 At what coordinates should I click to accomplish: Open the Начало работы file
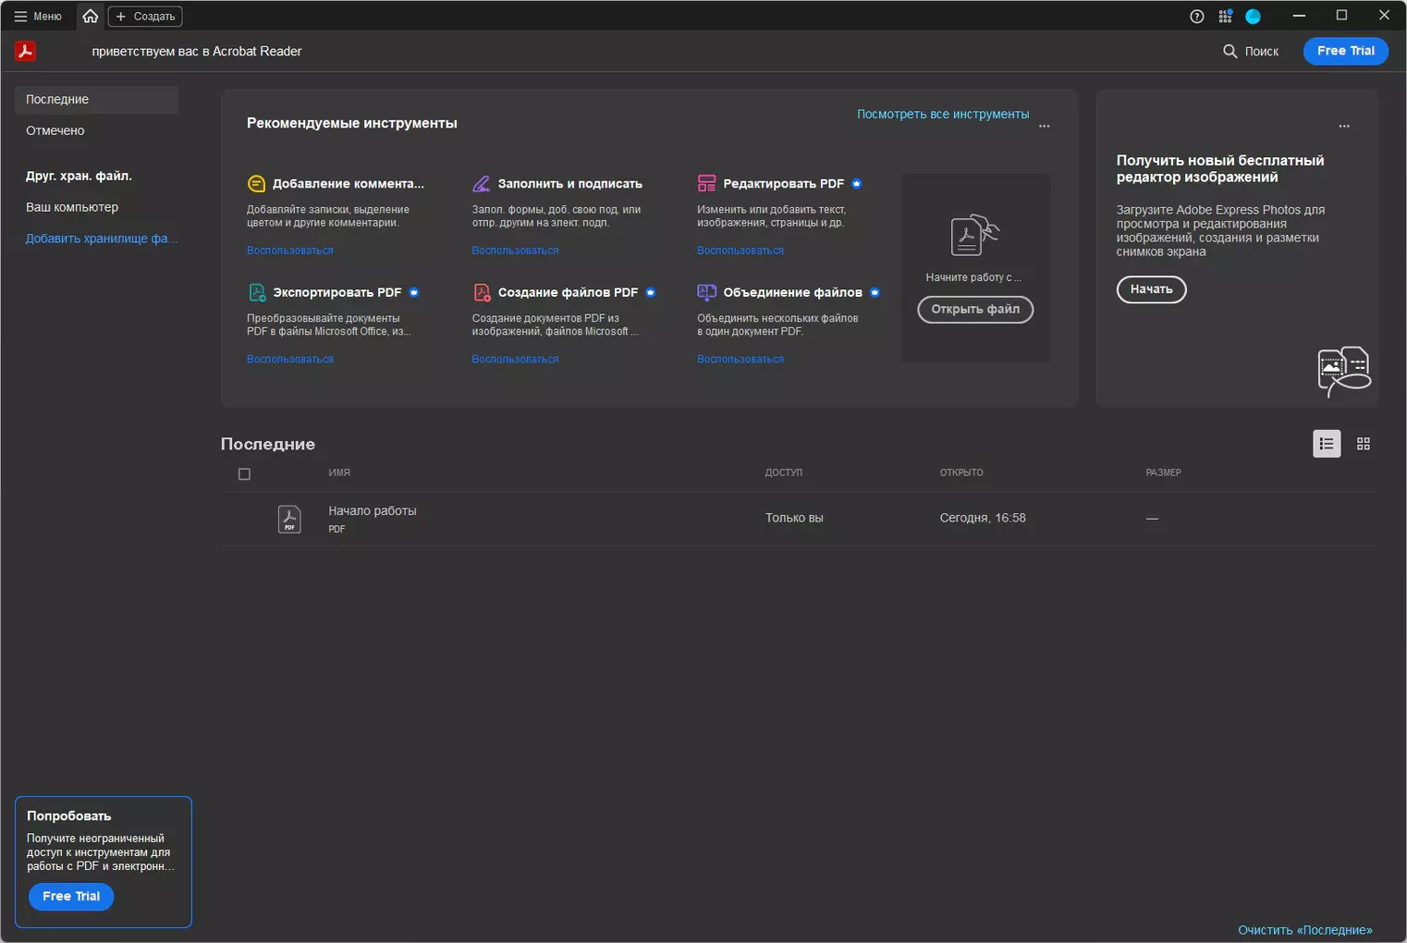click(373, 510)
